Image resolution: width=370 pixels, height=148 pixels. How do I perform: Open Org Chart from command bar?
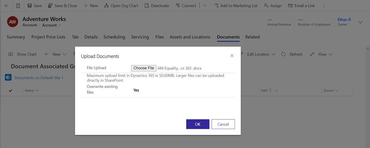(x=121, y=5)
